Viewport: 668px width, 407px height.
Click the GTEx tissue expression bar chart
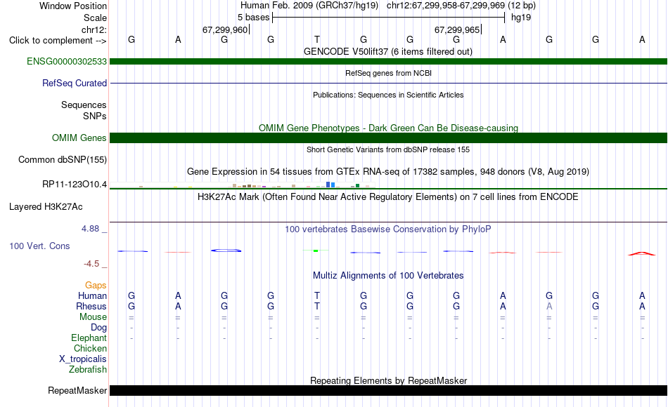[243, 185]
